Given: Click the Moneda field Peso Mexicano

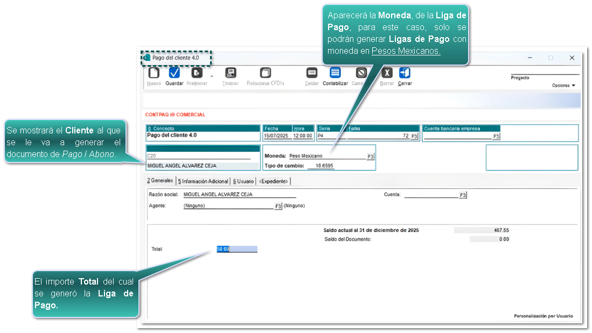Looking at the screenshot, I should 328,156.
